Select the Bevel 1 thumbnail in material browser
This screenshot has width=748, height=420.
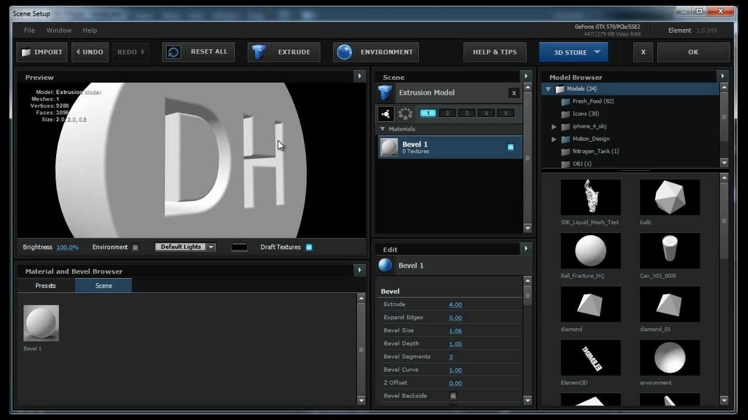coord(41,323)
